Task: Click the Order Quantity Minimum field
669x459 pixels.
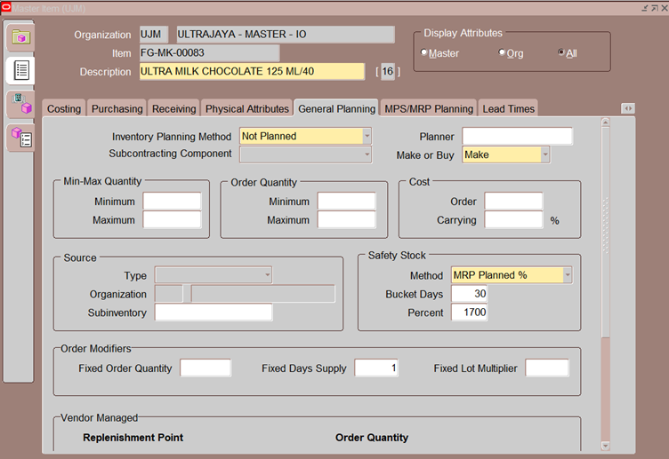Action: (346, 201)
